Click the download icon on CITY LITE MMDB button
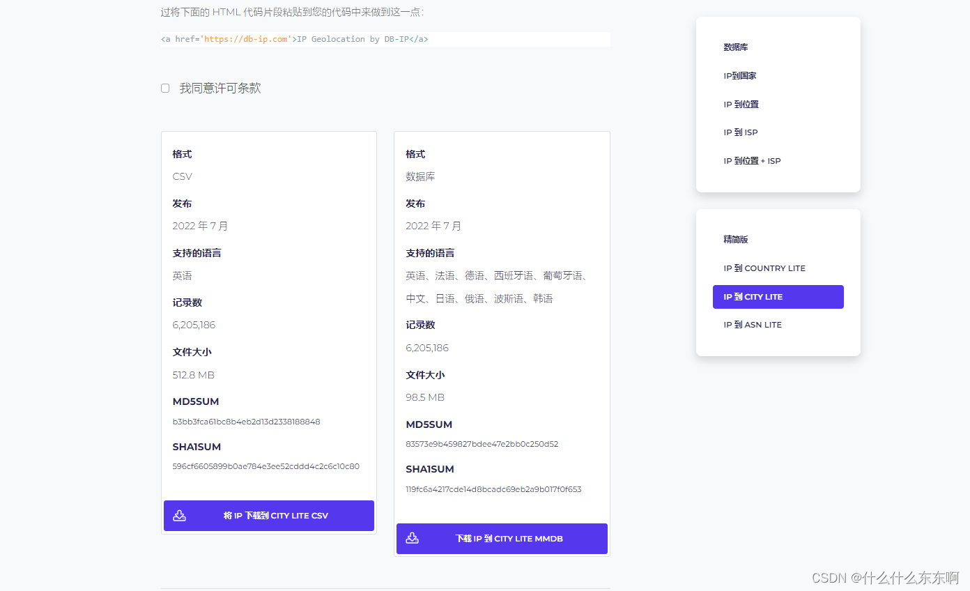970x591 pixels. tap(413, 538)
